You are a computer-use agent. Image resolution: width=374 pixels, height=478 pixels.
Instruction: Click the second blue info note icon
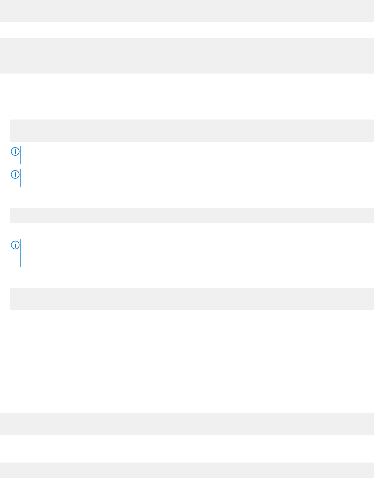[15, 174]
